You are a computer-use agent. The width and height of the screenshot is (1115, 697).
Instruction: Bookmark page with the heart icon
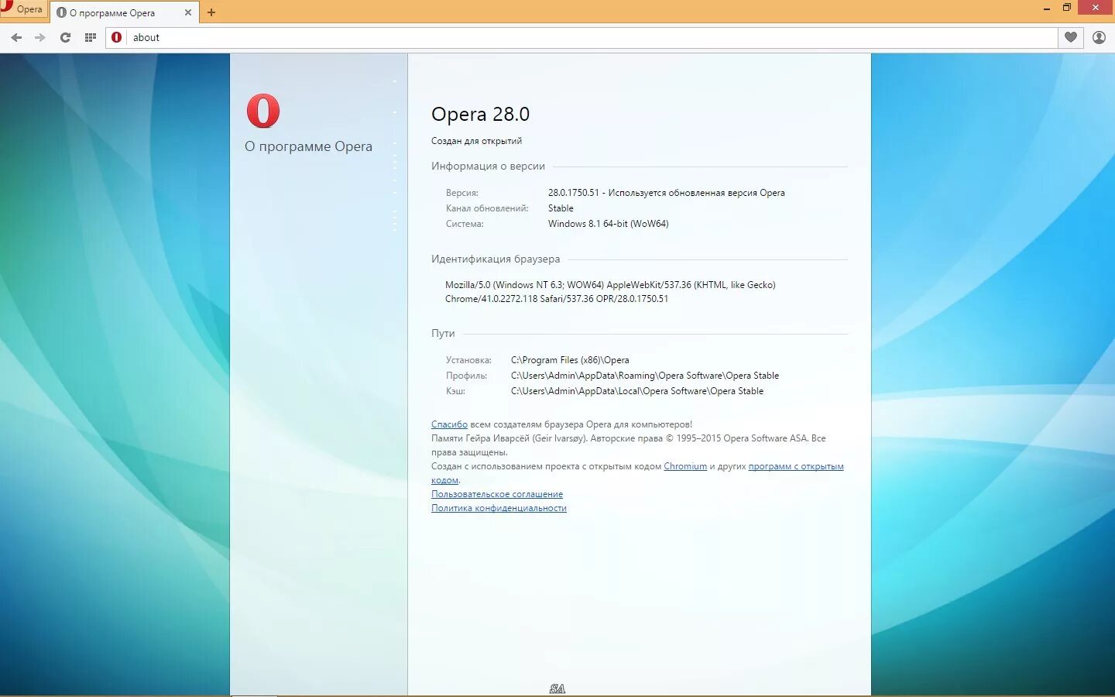coord(1071,37)
